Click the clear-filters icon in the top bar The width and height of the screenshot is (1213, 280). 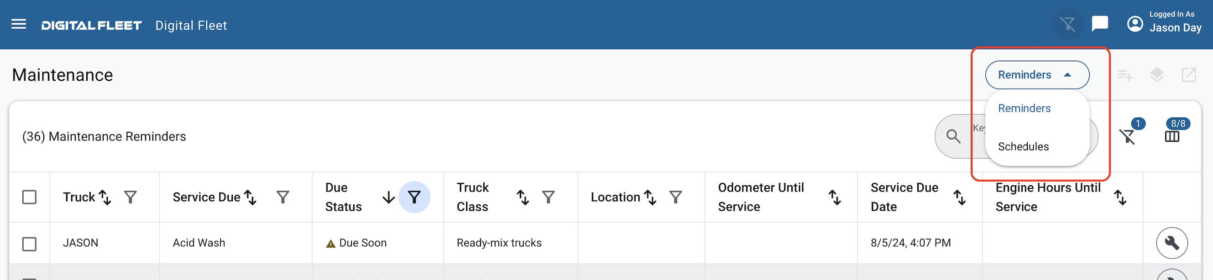(x=1068, y=24)
